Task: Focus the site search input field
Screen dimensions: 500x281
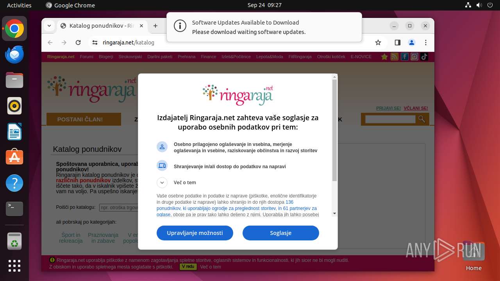Action: 390,119
